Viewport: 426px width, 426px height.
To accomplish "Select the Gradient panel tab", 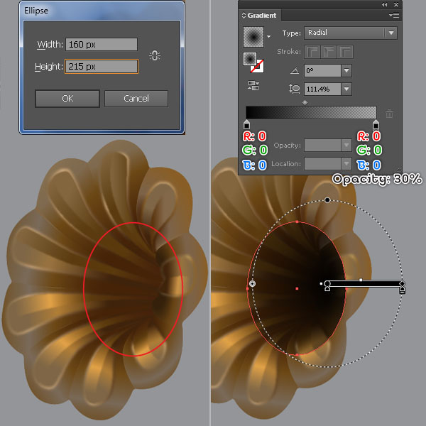I will [x=260, y=15].
